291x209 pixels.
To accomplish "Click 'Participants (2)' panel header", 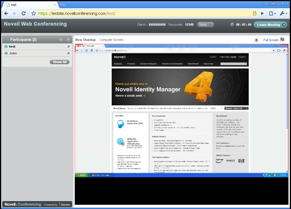I will tap(37, 39).
